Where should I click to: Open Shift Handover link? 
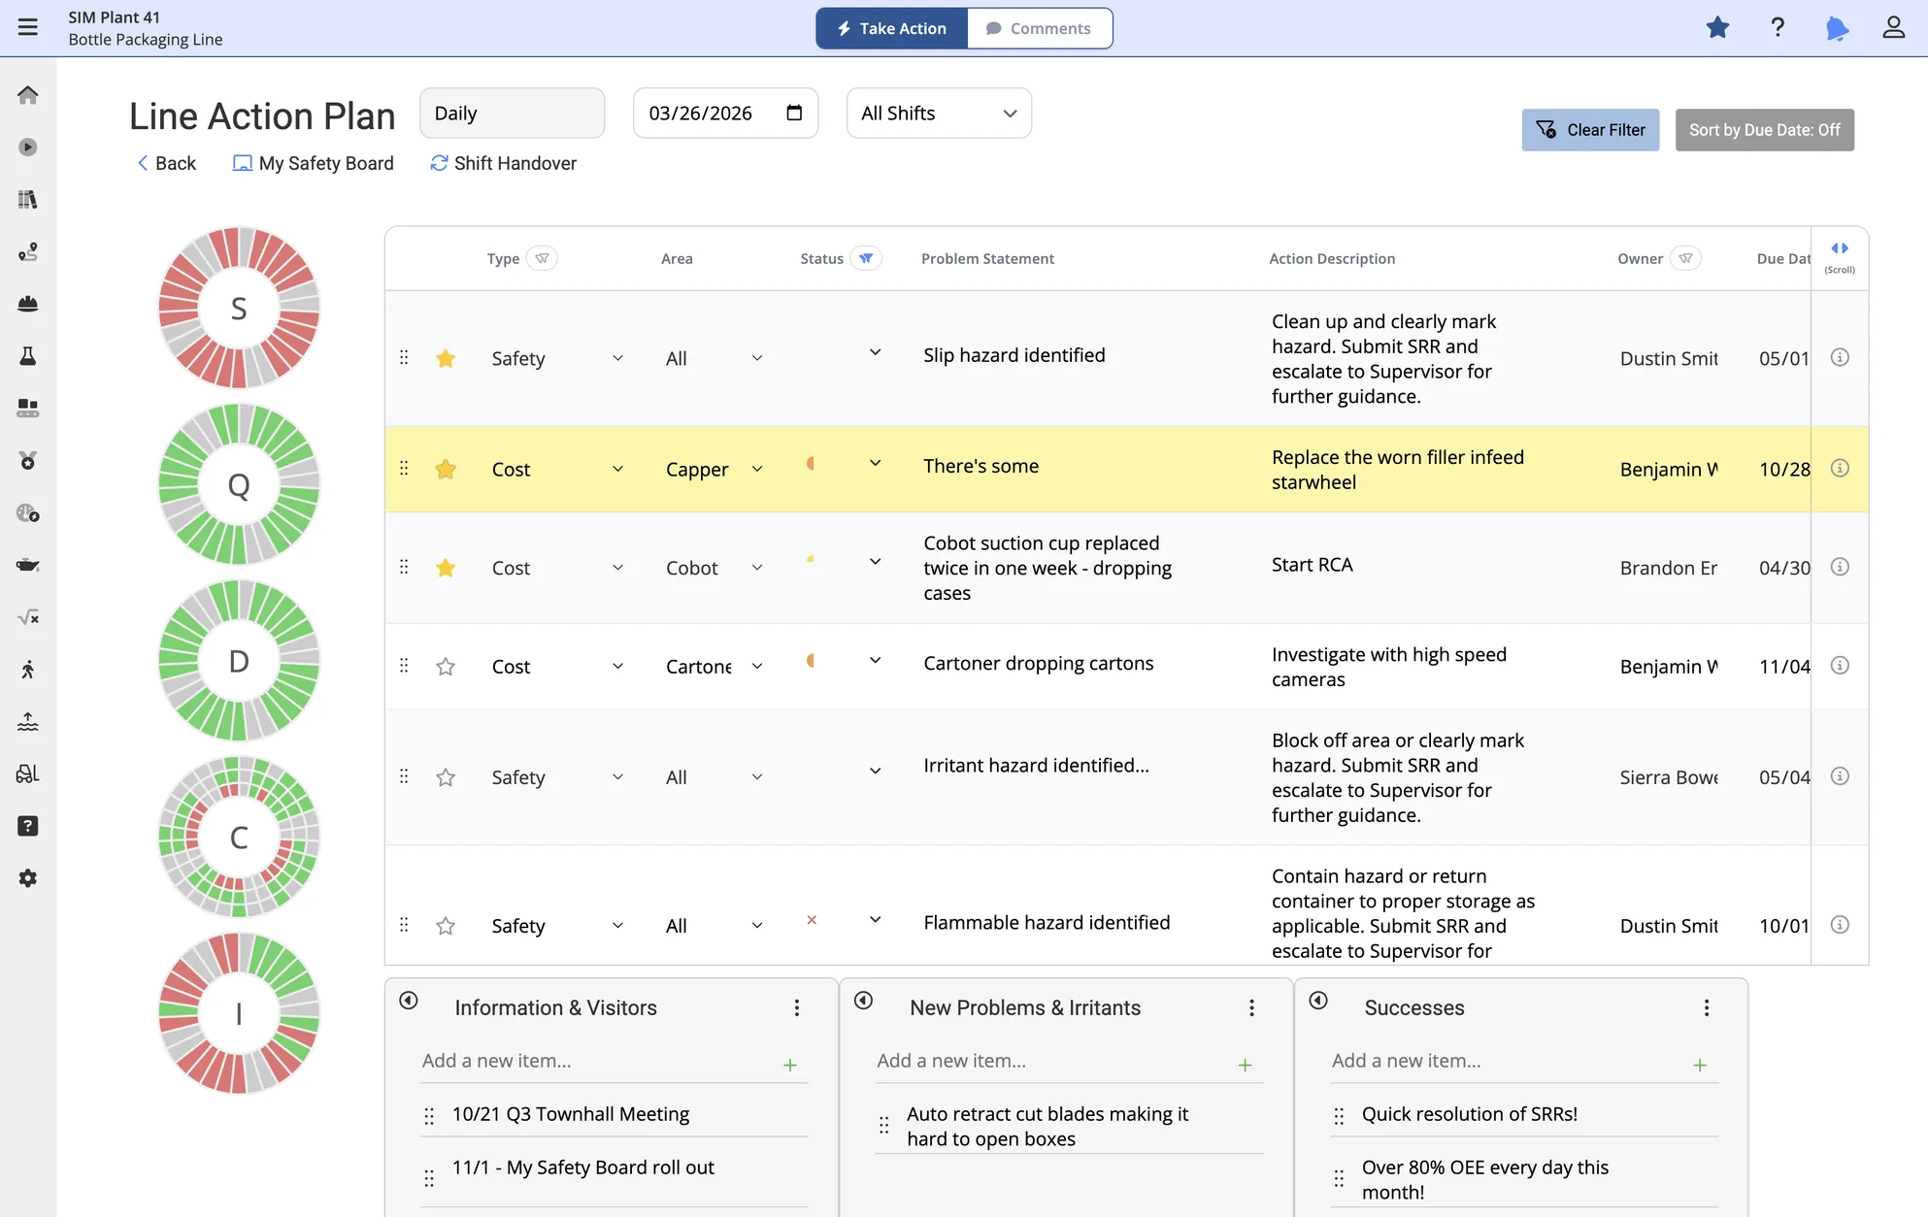(503, 163)
